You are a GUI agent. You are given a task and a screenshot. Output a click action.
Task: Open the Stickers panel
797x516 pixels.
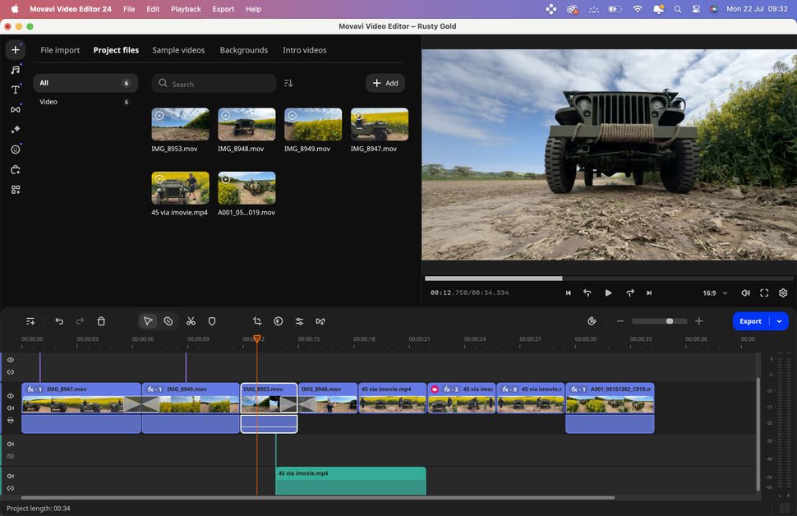point(14,149)
